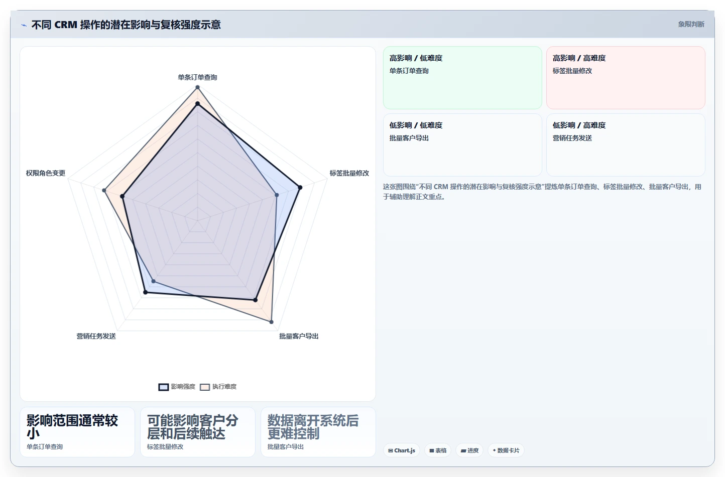
Task: Click the dark 影响强度 data point toward 标签批量修改
Action: point(300,188)
